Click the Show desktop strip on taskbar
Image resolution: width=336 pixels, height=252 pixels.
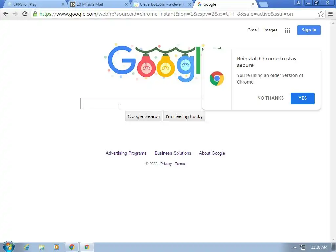point(334,247)
